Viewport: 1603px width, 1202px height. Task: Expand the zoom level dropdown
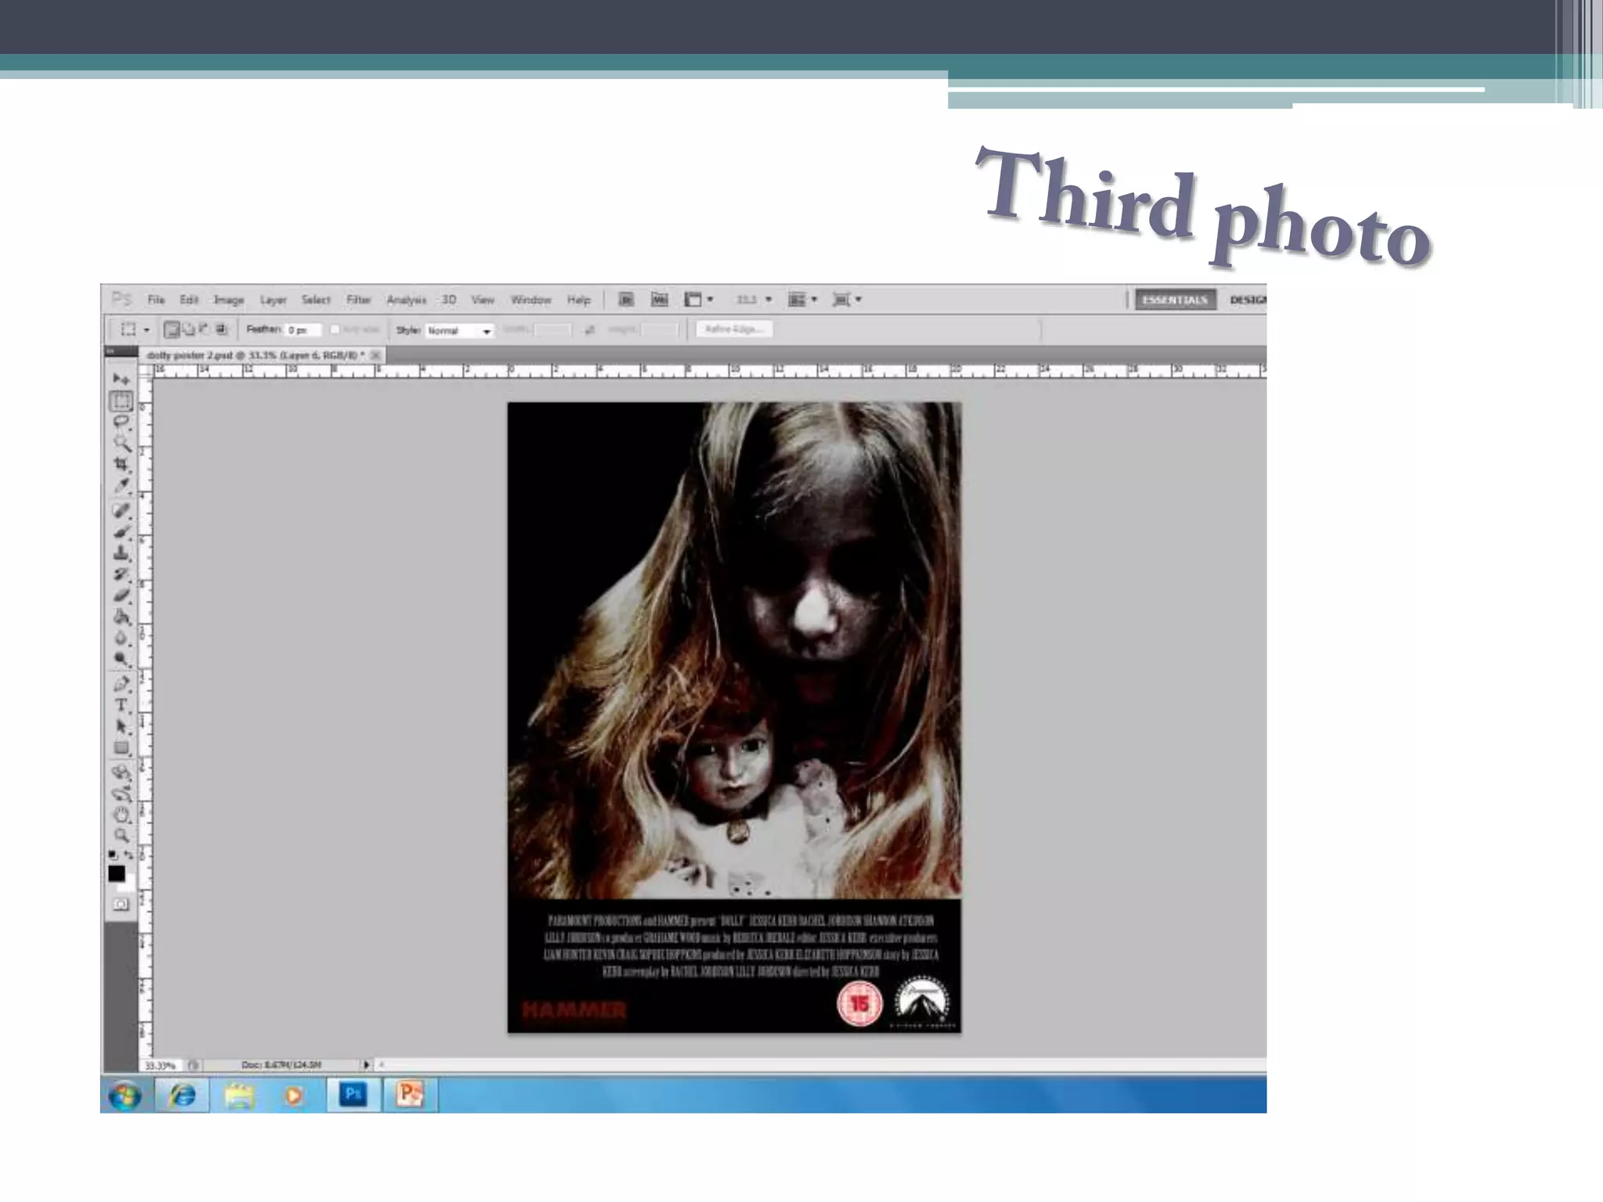click(x=769, y=300)
